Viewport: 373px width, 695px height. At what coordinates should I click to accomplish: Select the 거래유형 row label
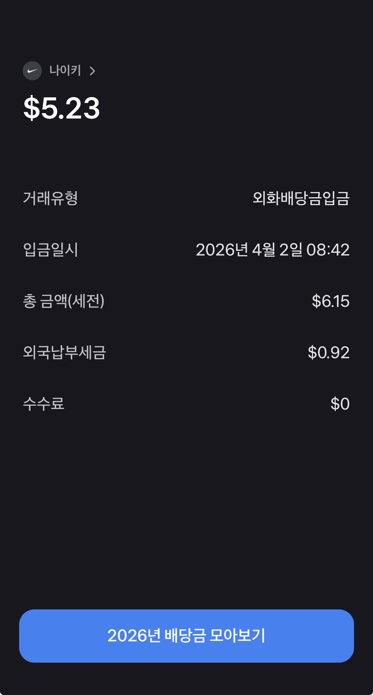[x=50, y=198]
